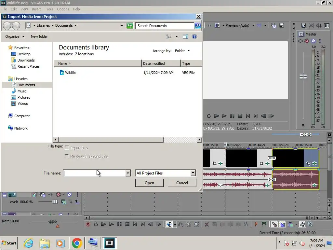The height and width of the screenshot is (250, 333).
Task: Select the Wildlife VEG file
Action: pos(71,73)
